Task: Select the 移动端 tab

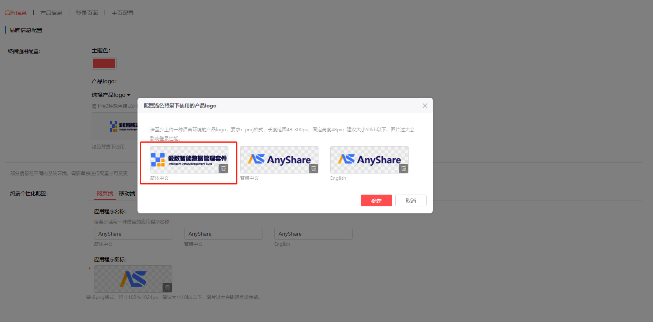Action: tap(127, 193)
